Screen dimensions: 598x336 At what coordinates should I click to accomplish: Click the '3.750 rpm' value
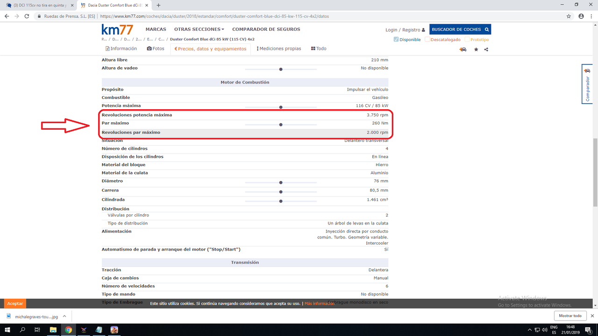(377, 115)
